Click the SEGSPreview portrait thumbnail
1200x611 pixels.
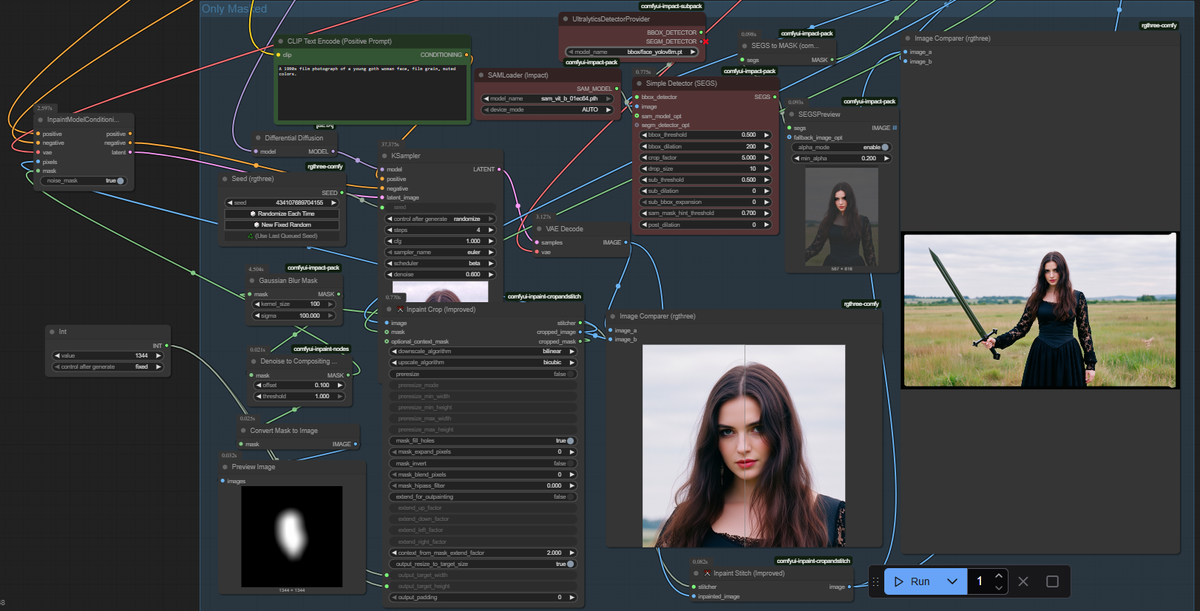click(x=841, y=216)
